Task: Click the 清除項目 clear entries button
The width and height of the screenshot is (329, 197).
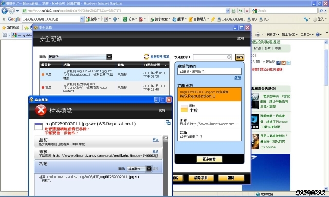Action: [201, 178]
